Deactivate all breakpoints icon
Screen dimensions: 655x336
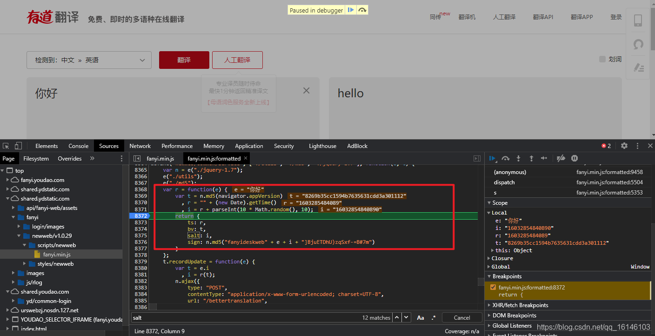click(561, 158)
